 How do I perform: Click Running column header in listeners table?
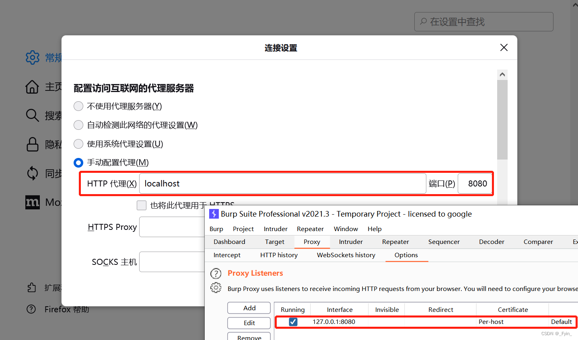point(292,309)
